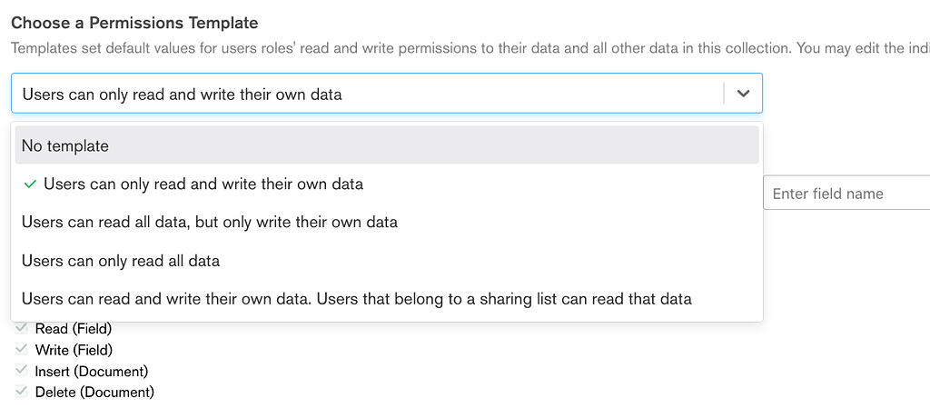Click the "Write (Field)" label text
The width and height of the screenshot is (930, 408).
point(74,350)
